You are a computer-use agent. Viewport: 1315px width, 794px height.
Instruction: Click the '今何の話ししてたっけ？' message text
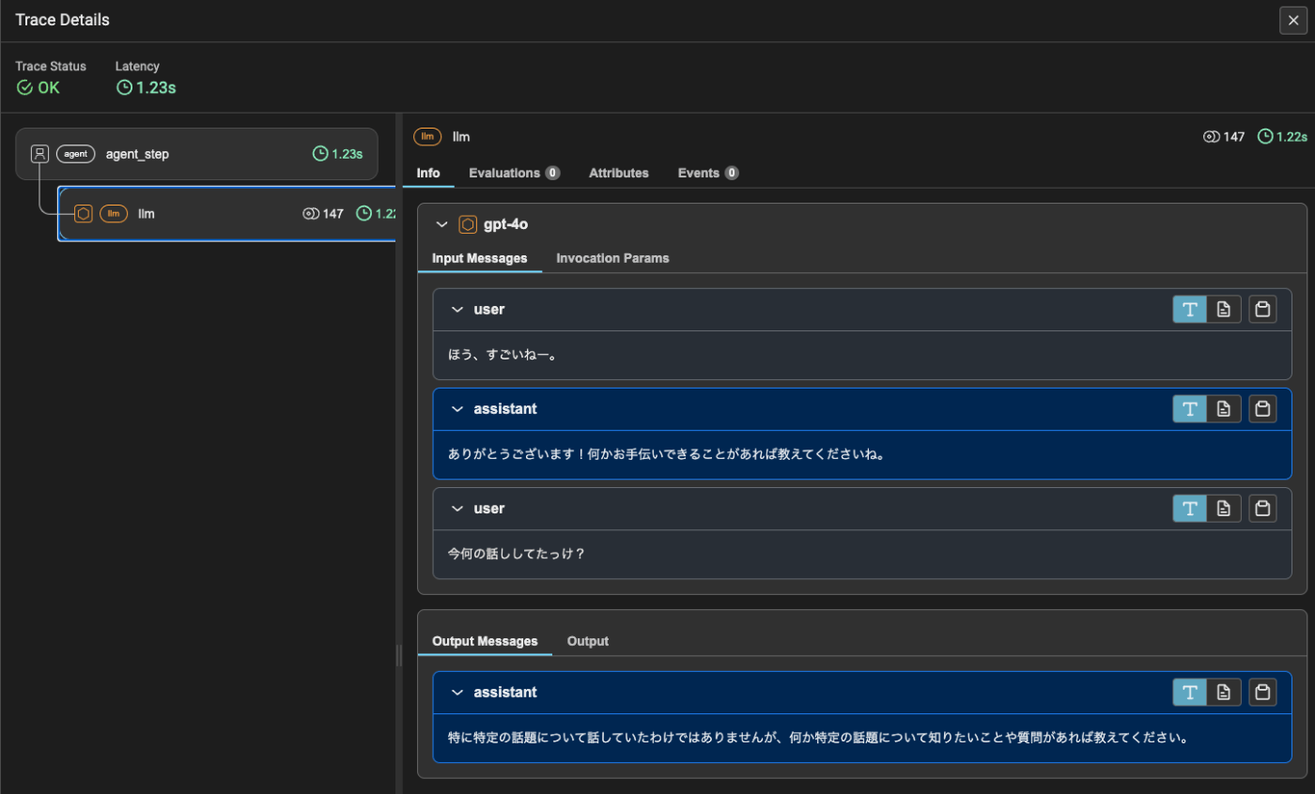coord(517,554)
